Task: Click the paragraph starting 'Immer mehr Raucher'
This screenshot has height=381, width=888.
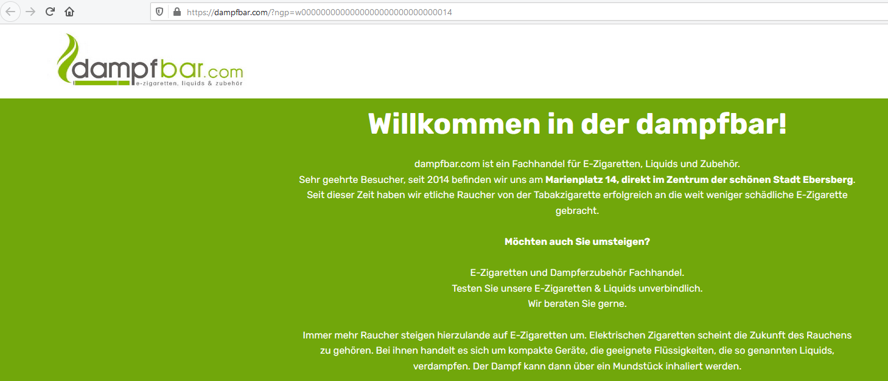Action: [x=577, y=335]
